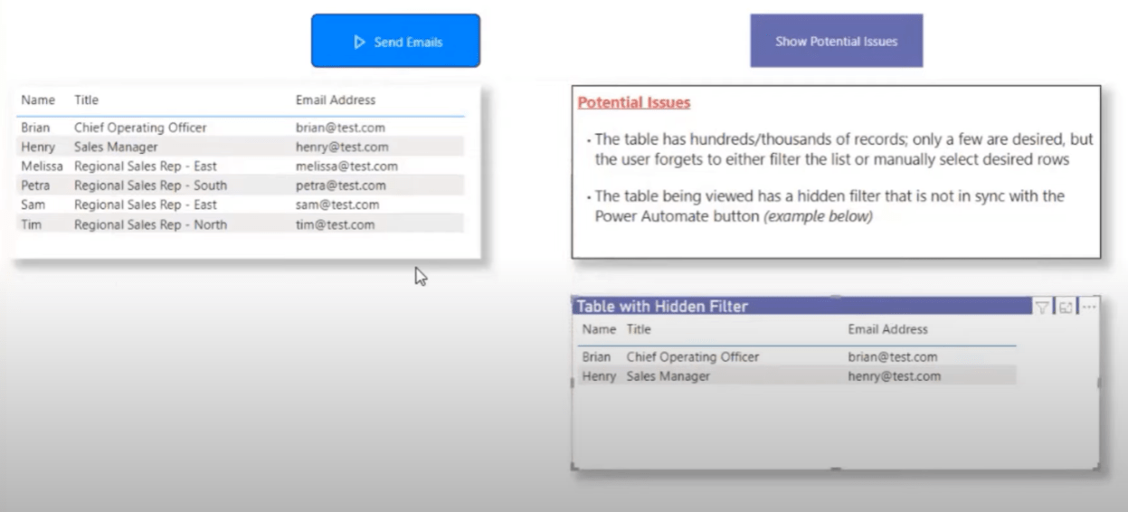Click the Show Potential Issues button
This screenshot has width=1128, height=512.
(x=836, y=41)
